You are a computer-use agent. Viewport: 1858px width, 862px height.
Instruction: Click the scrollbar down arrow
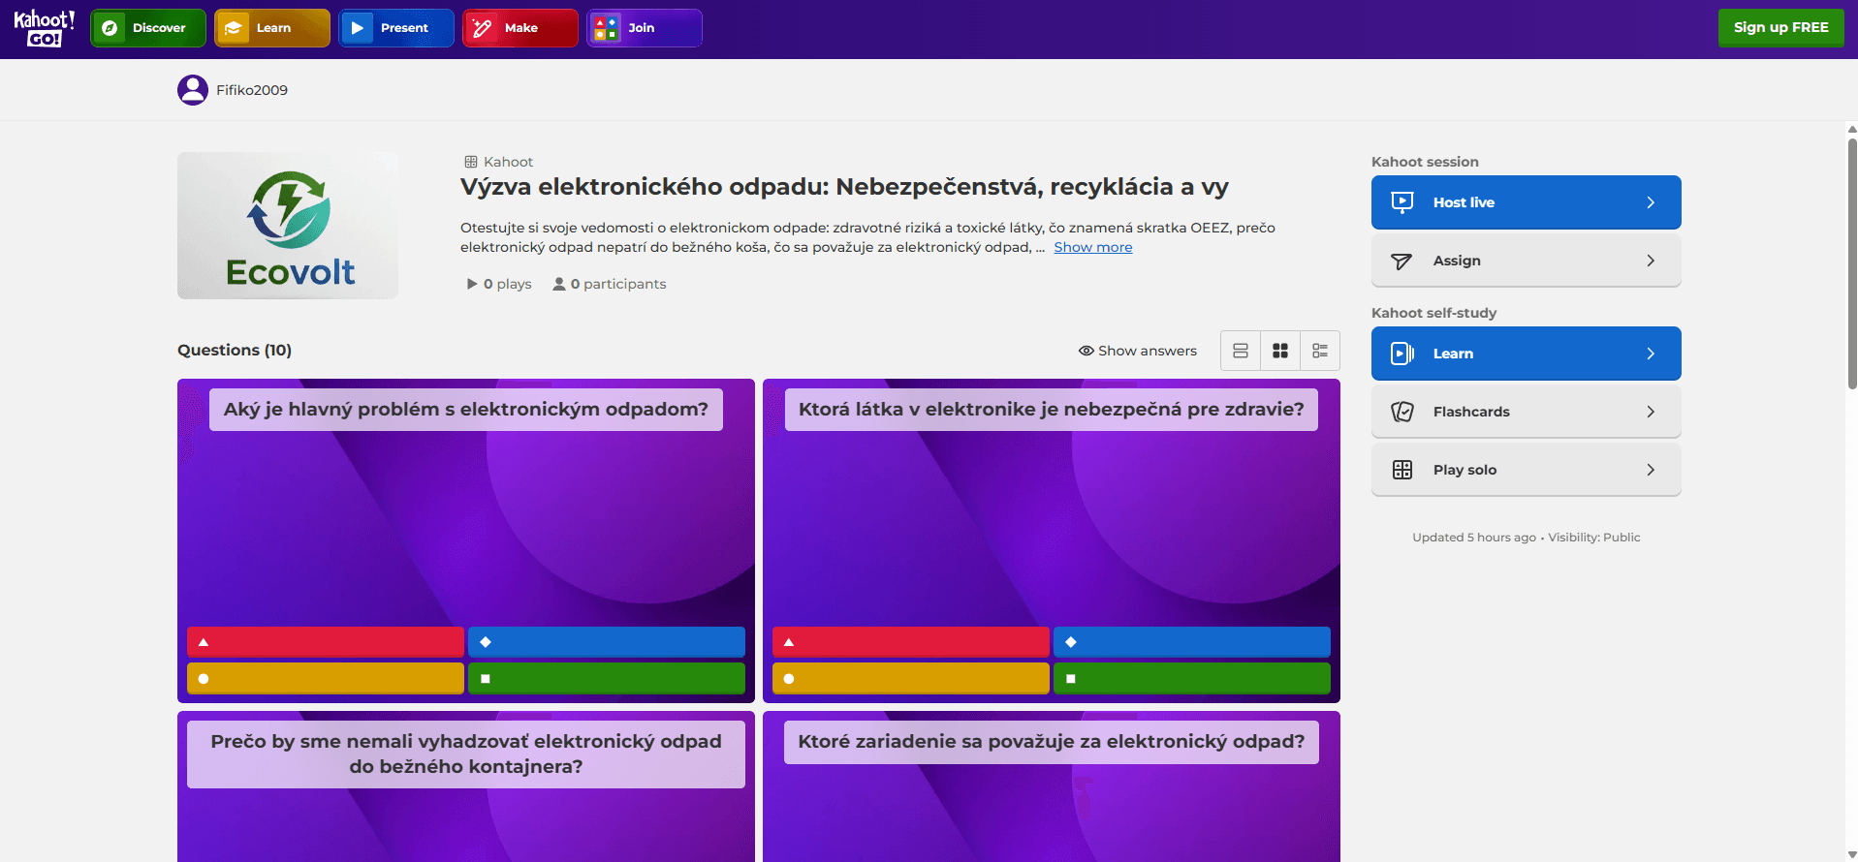(1852, 855)
